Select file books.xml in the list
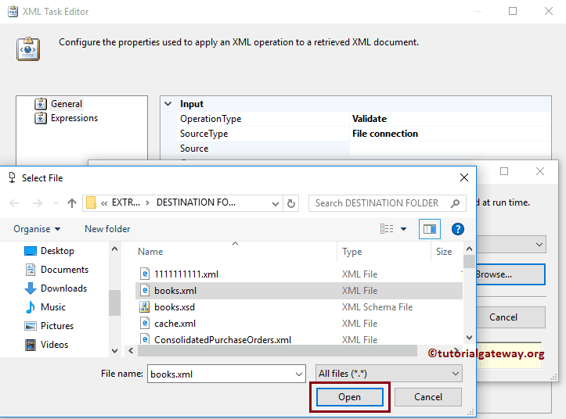This screenshot has width=566, height=419. point(299,291)
